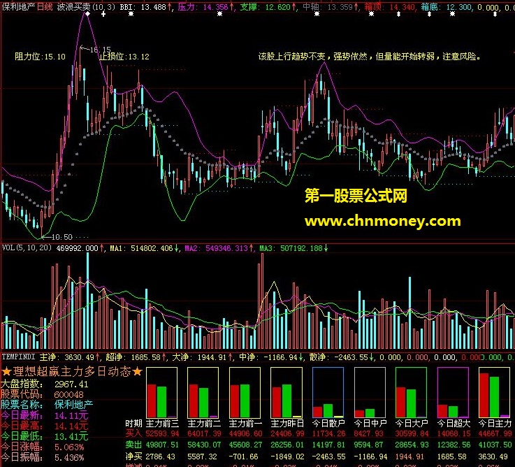The width and height of the screenshot is (515, 467).
Task: Click 净买 value 5587.32 under 主力前二
Action: pos(202,457)
